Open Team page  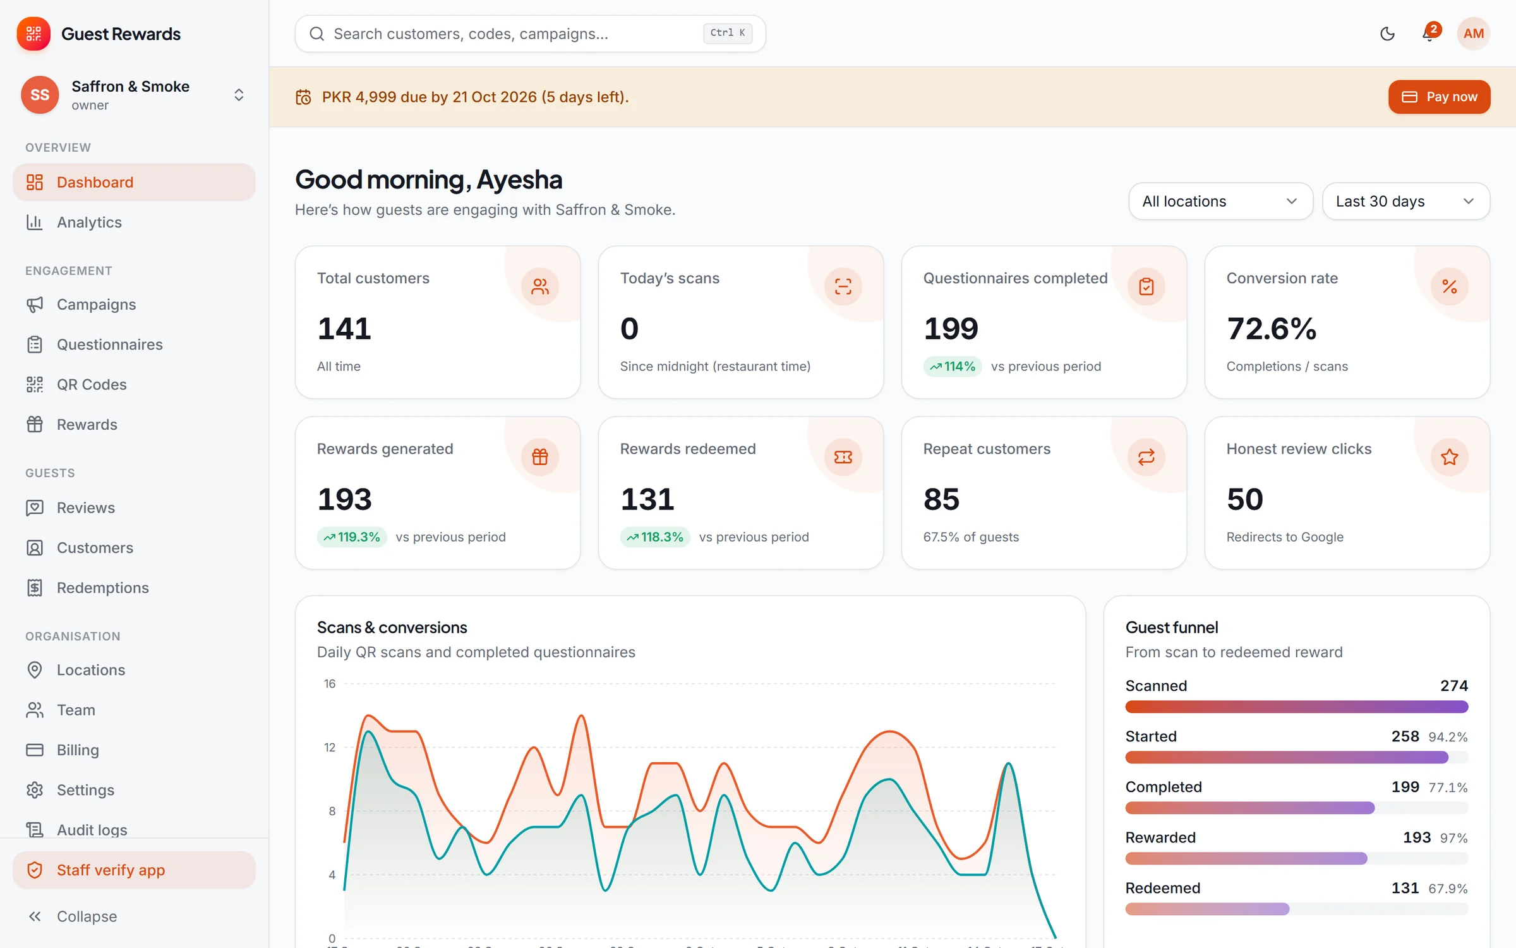pyautogui.click(x=134, y=710)
